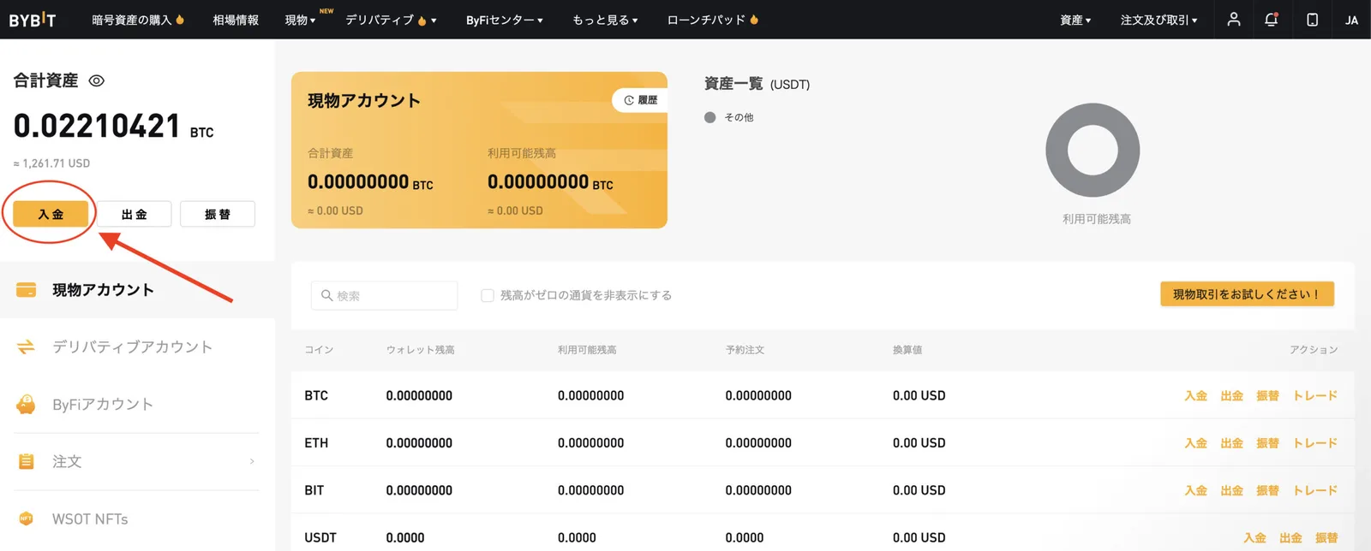Click the ≈ 1,261.71 USD value
This screenshot has height=551, width=1371.
pos(51,163)
